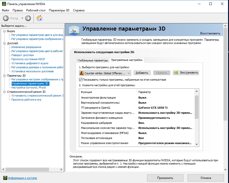Select Просмотр рейтинга игр task

click(26, 100)
